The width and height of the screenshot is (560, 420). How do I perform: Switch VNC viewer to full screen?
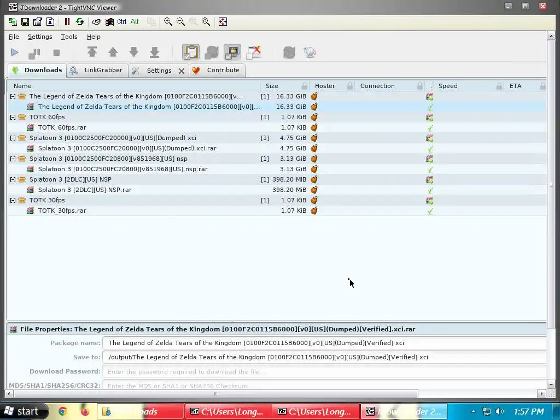click(223, 22)
